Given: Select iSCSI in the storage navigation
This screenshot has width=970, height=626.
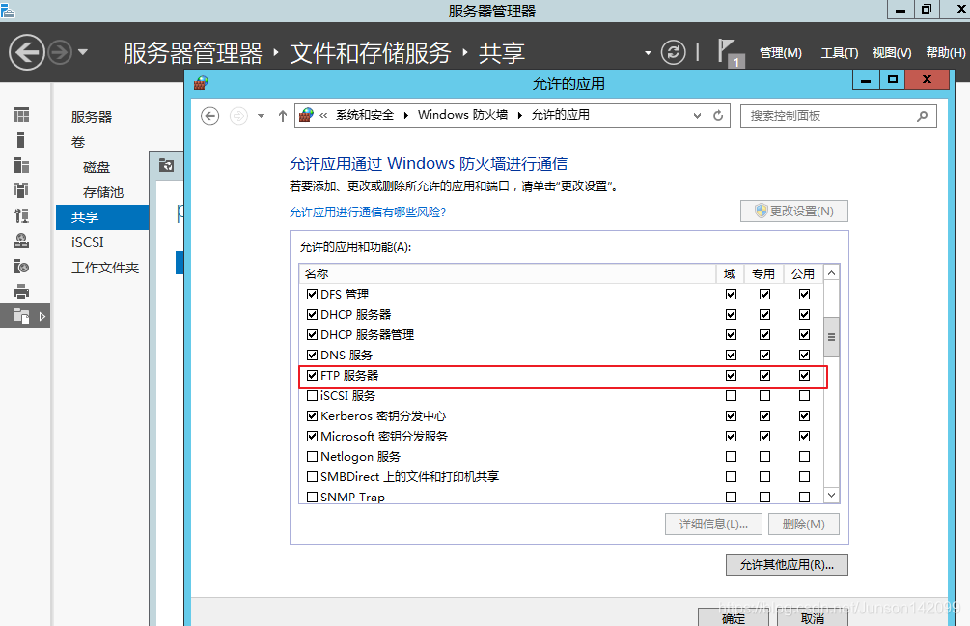Looking at the screenshot, I should pyautogui.click(x=87, y=242).
